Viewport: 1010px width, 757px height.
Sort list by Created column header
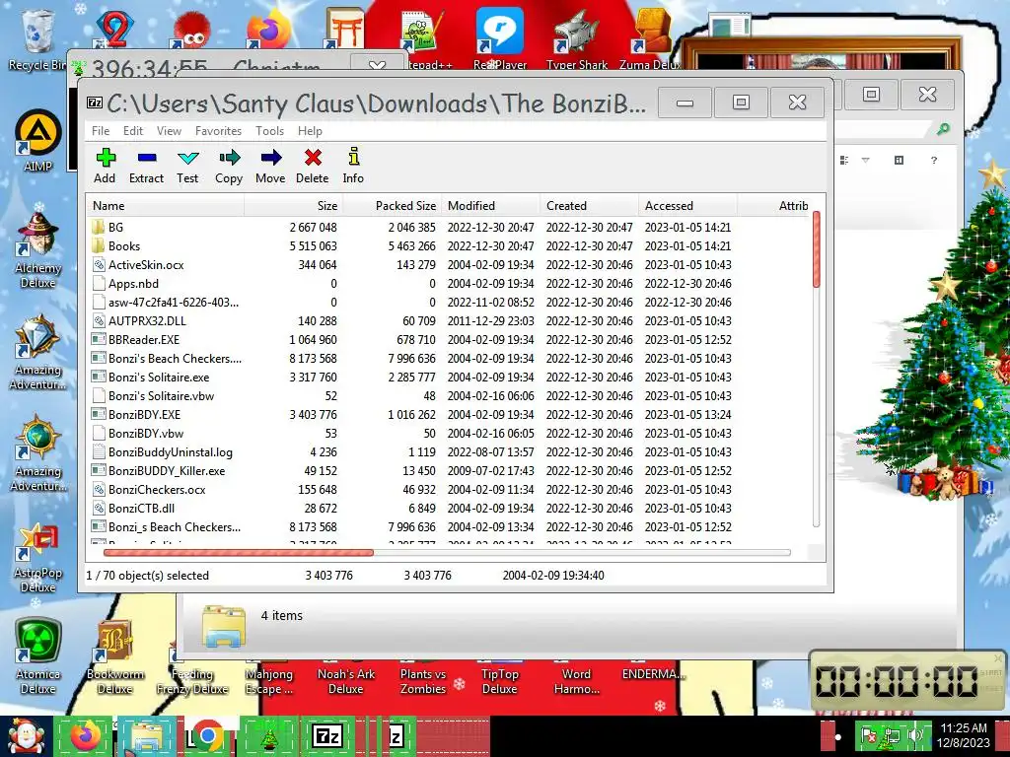(590, 206)
